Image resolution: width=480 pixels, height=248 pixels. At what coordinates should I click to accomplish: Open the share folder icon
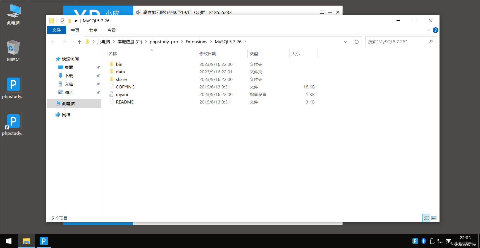(111, 79)
